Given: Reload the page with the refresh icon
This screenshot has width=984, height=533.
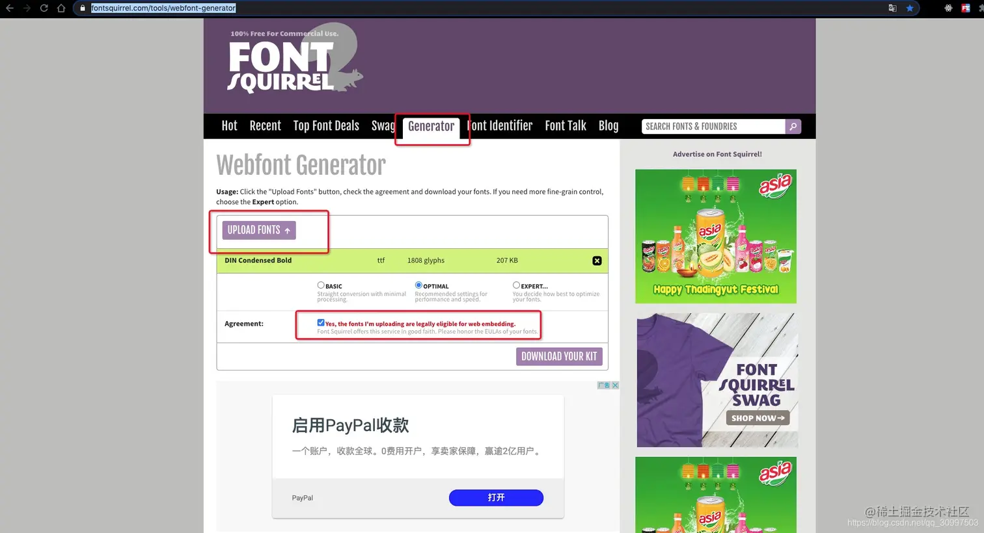Looking at the screenshot, I should [44, 8].
